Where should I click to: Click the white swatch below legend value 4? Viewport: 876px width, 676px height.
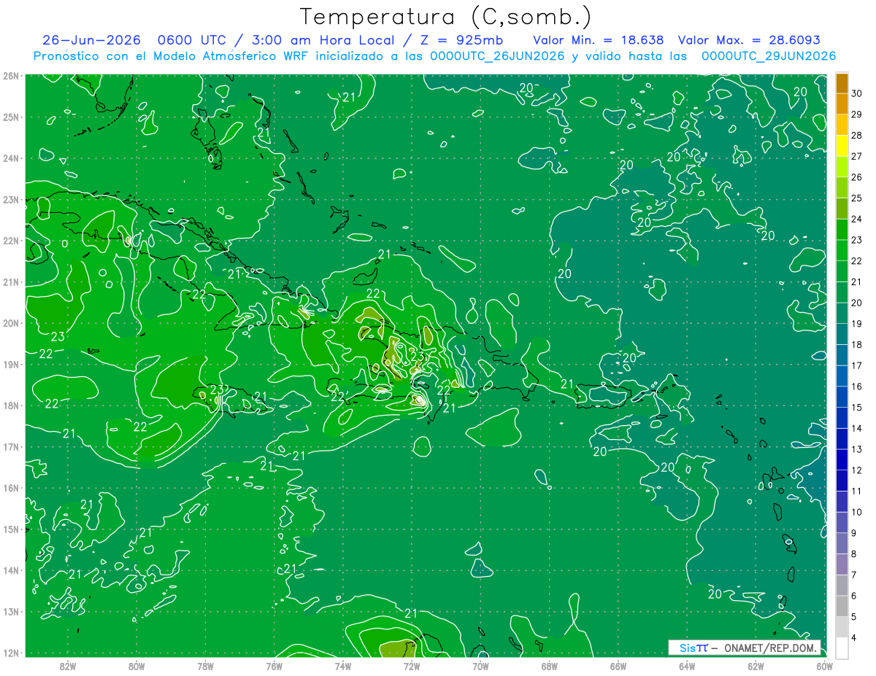[842, 648]
